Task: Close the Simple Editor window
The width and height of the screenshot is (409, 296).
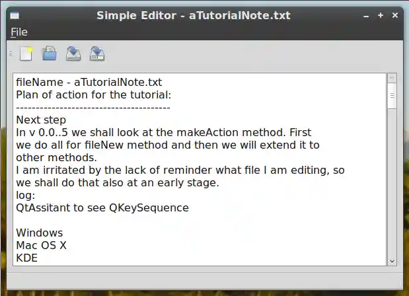Action: tap(395, 15)
